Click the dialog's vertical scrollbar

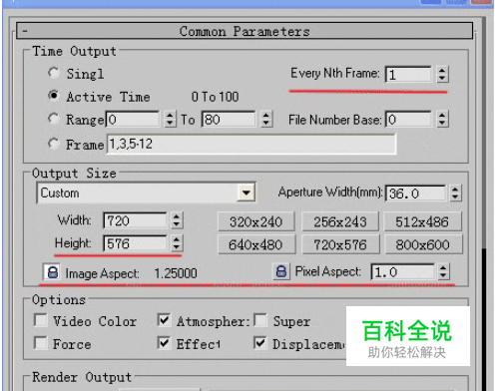[x=484, y=202]
